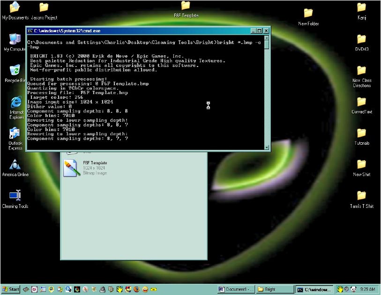Open the Recycle Bin on desktop

(x=15, y=71)
